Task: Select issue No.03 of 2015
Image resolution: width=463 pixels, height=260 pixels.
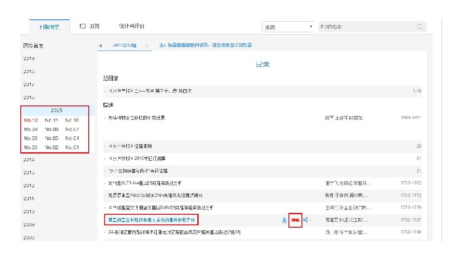Action: pos(31,147)
